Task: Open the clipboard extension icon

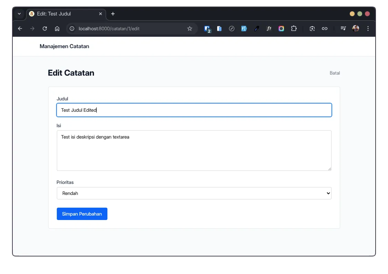Action: tap(219, 29)
